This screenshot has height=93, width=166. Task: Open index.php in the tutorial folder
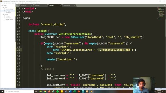tap(8, 16)
